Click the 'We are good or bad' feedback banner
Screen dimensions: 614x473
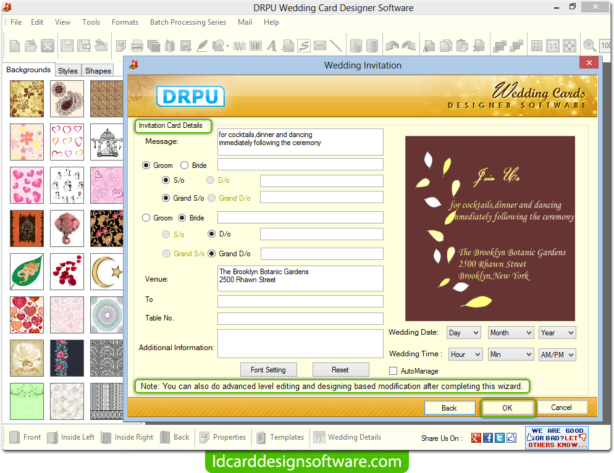tap(557, 438)
